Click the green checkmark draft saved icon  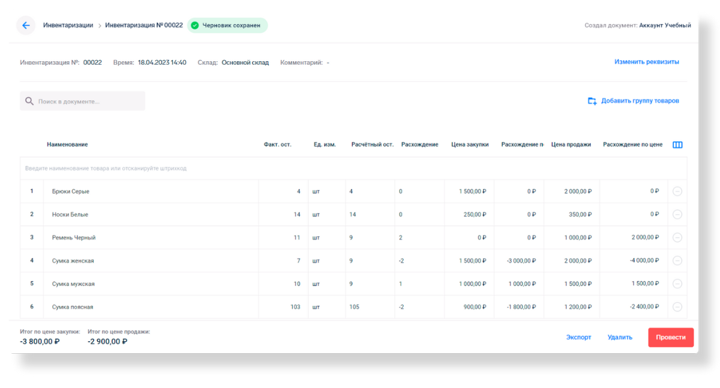[194, 26]
